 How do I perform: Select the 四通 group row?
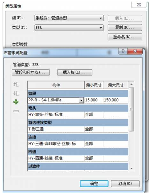tap(78, 151)
